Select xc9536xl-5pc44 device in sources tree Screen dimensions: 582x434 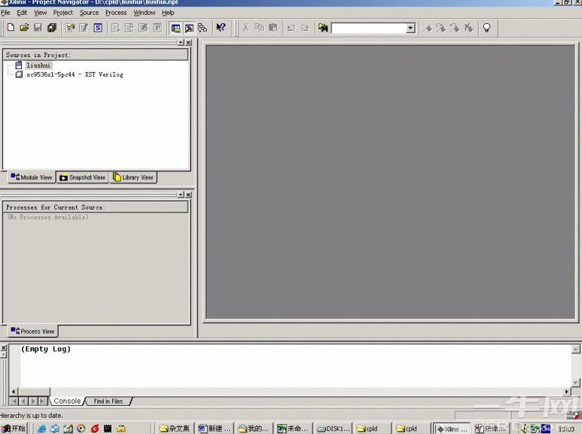[x=74, y=74]
